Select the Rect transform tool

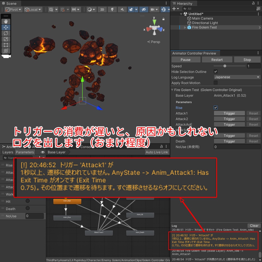[x=6, y=45]
